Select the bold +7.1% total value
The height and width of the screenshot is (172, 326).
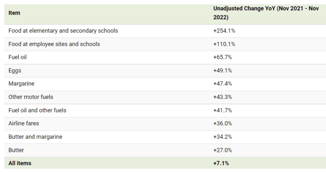pyautogui.click(x=221, y=163)
